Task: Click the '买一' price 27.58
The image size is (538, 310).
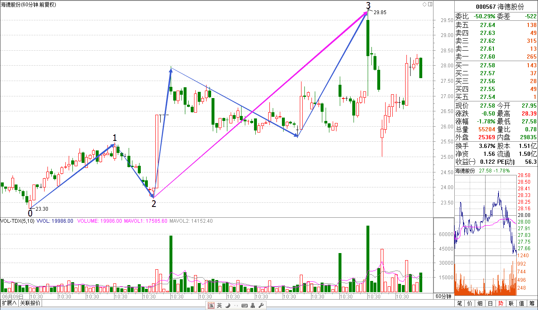Action: coord(488,65)
